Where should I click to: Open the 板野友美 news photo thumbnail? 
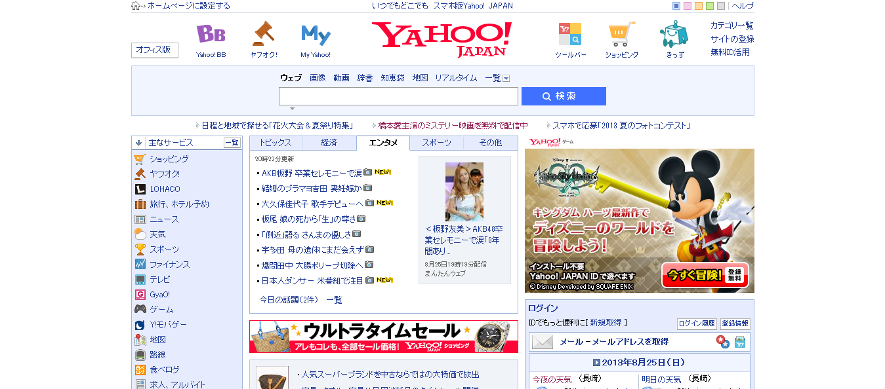(x=464, y=192)
